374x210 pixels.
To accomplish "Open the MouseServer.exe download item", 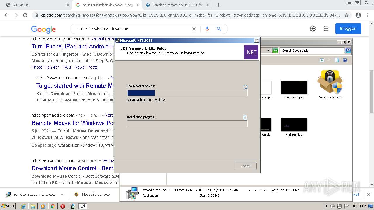I will point(93,195).
